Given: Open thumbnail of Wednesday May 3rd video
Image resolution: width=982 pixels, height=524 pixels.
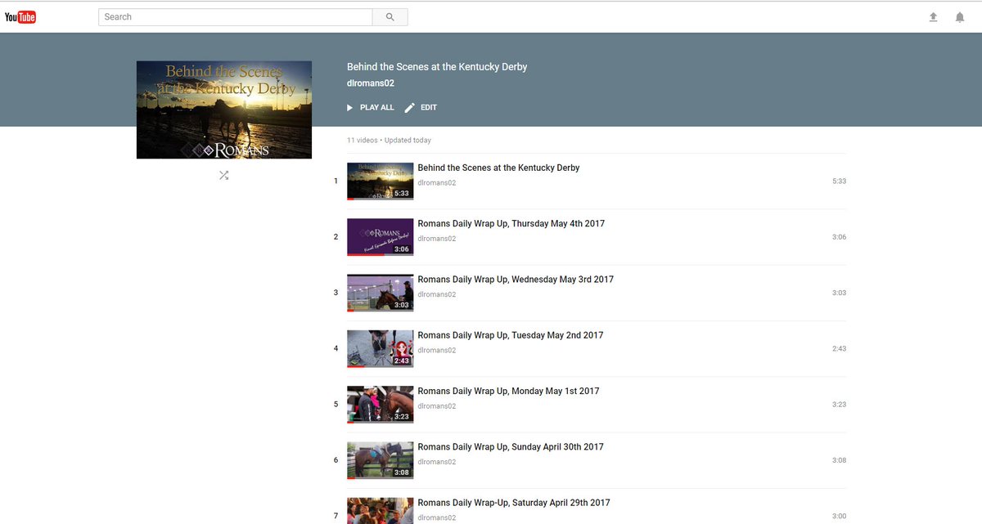Looking at the screenshot, I should [380, 293].
